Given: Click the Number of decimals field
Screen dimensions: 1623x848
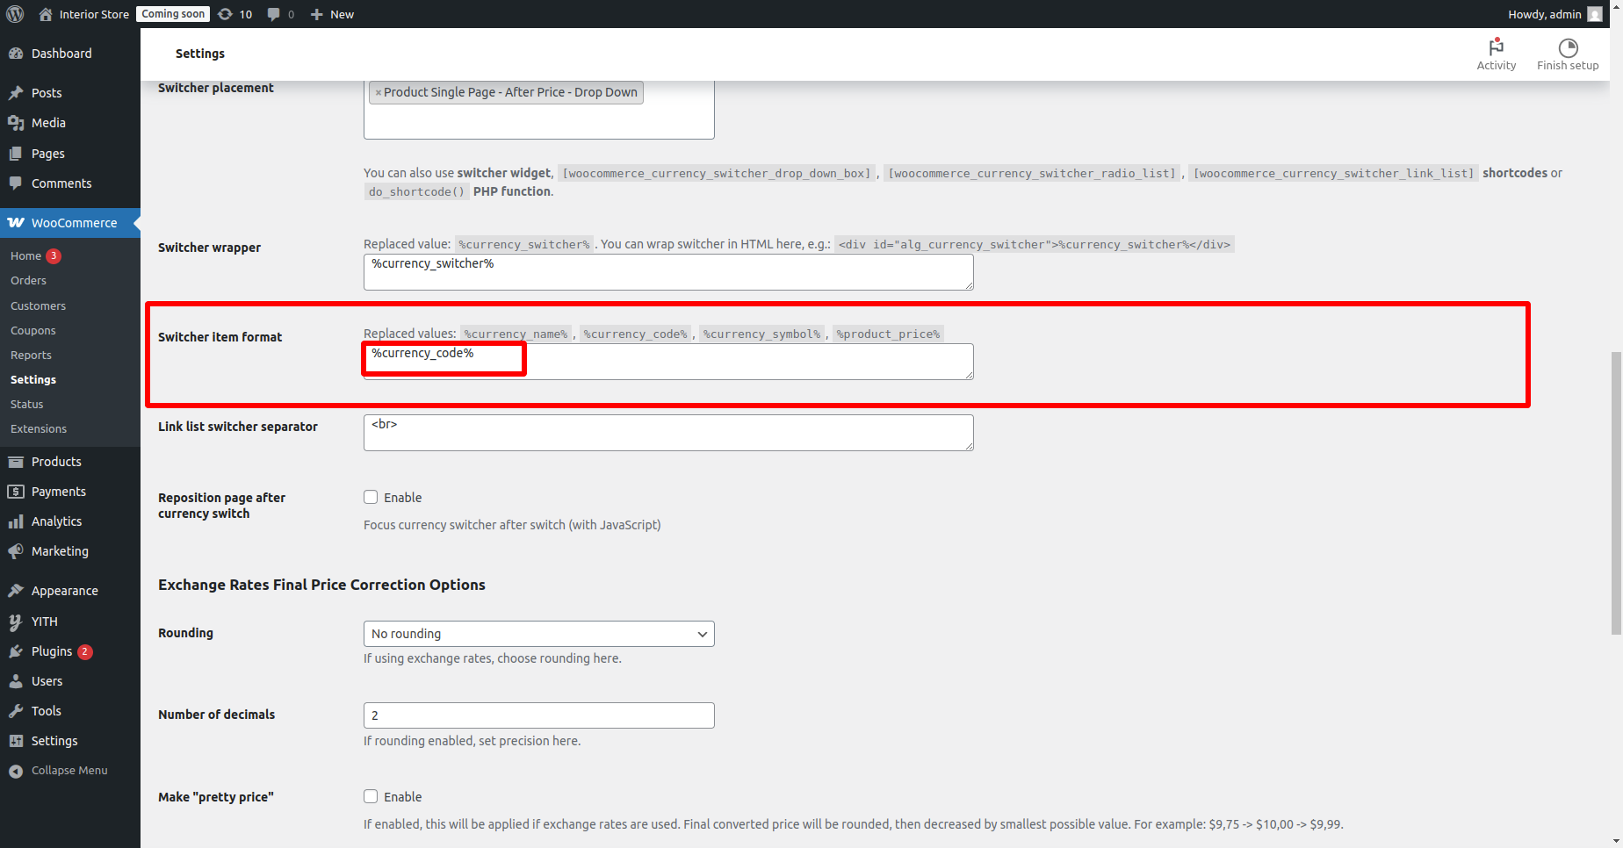Looking at the screenshot, I should pos(538,715).
